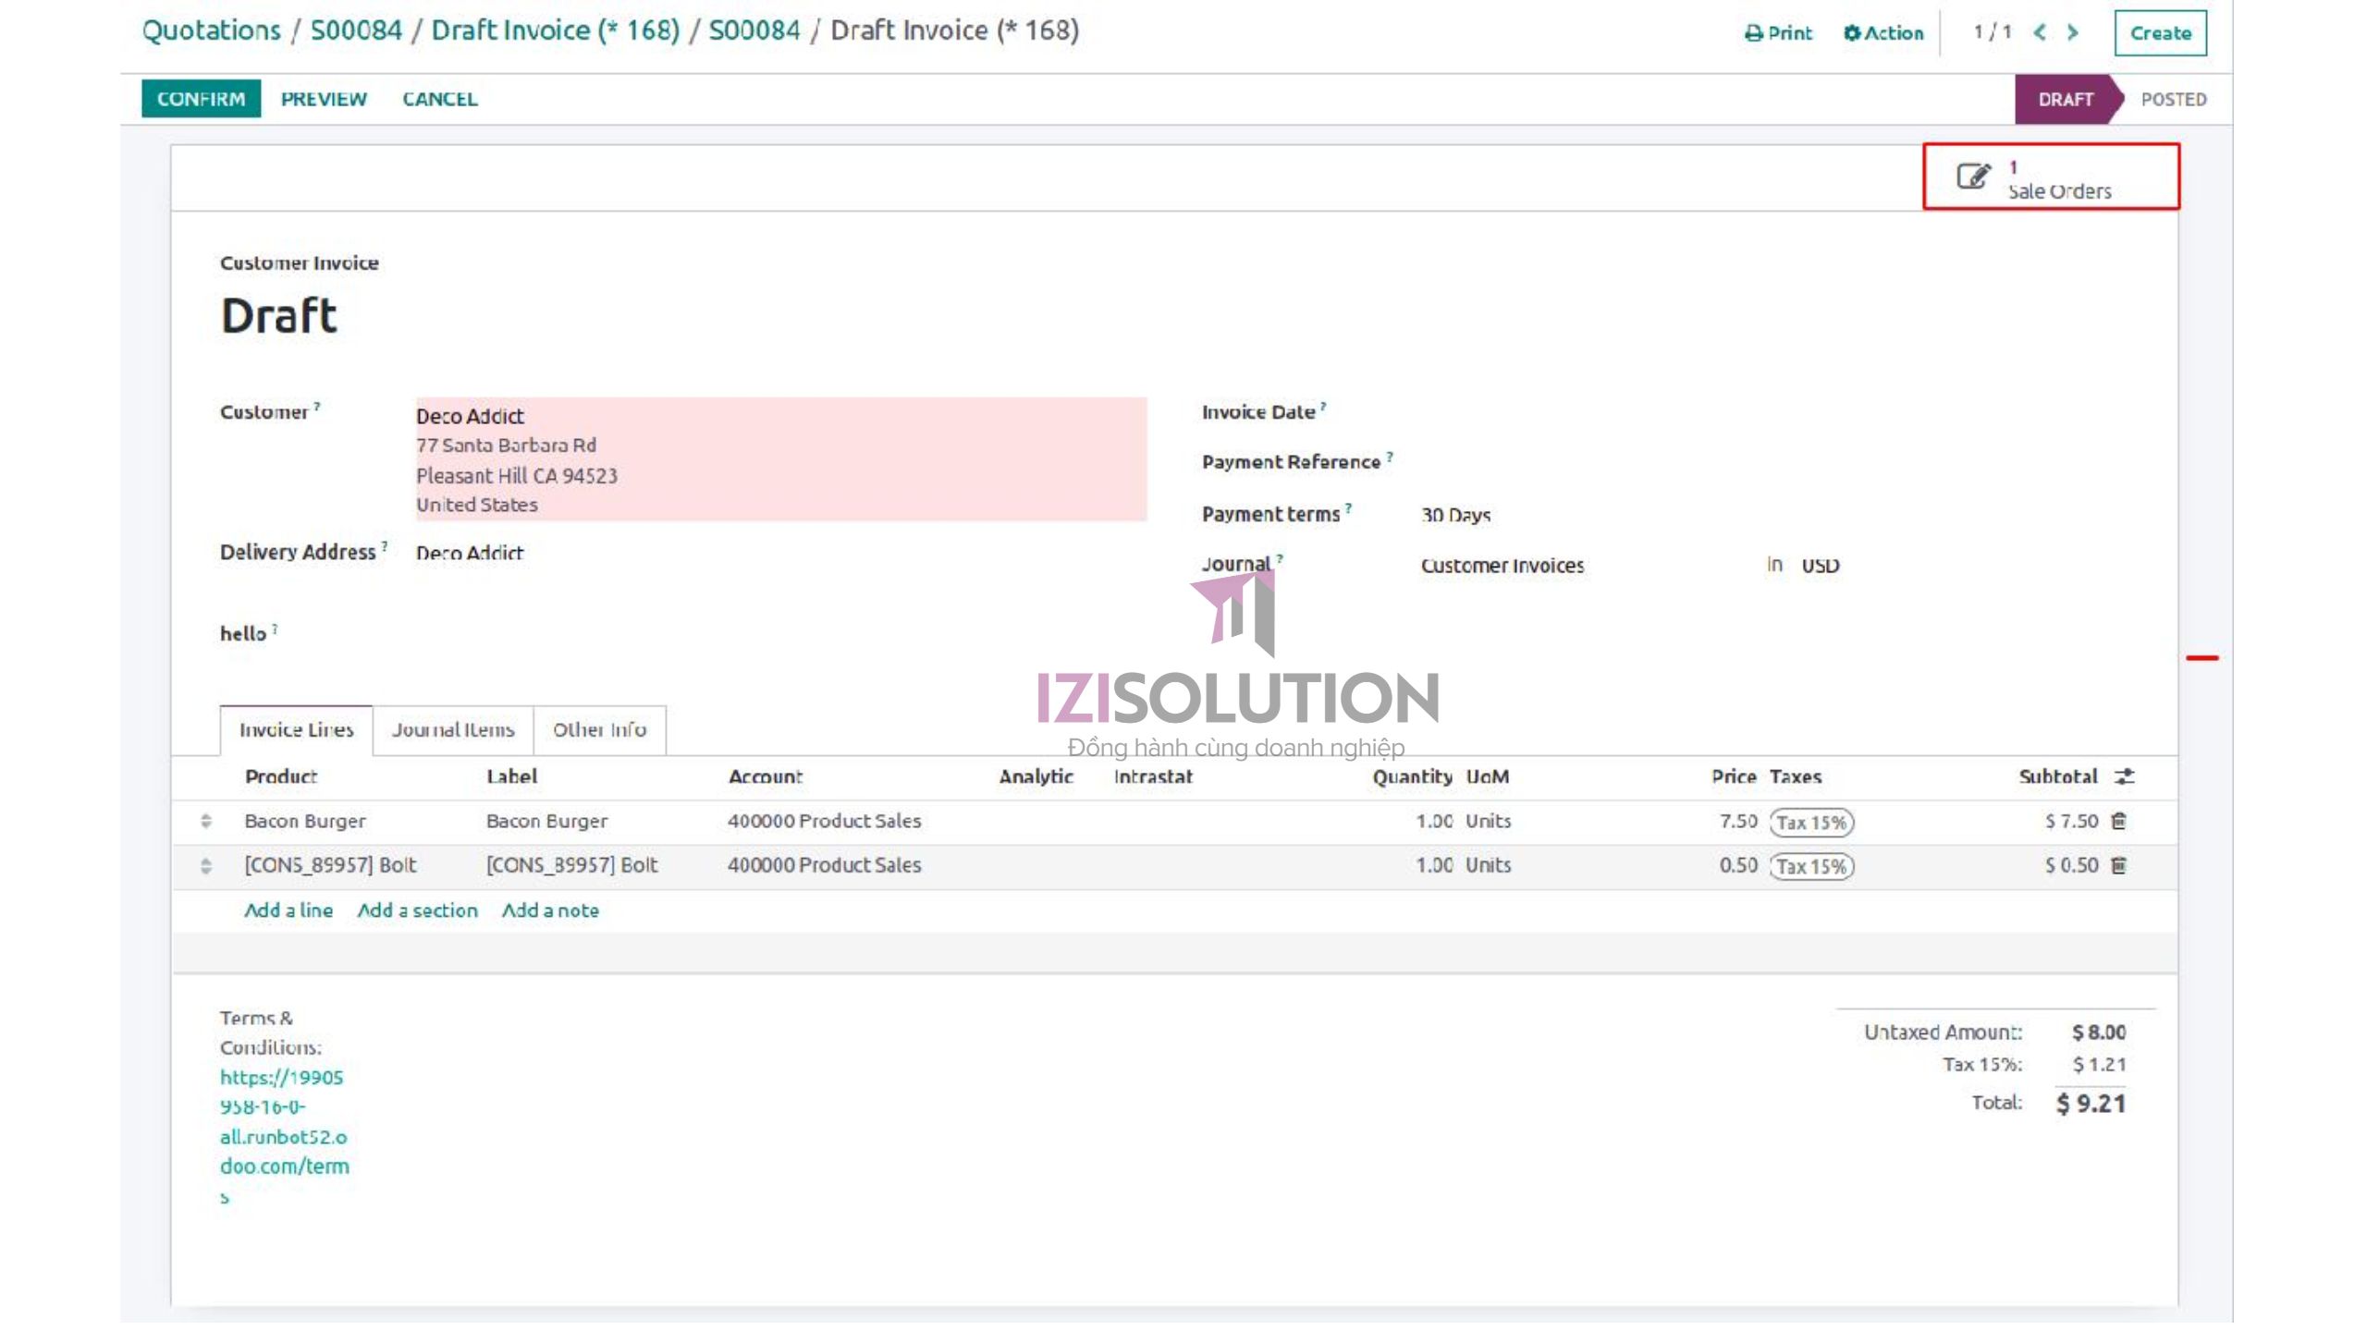The width and height of the screenshot is (2367, 1331).
Task: Open the Payment terms dropdown showing 30 Days
Action: pos(1456,515)
